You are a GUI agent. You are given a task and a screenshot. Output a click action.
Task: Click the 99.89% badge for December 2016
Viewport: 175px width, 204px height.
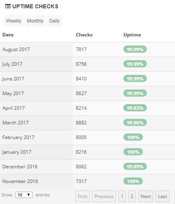tap(135, 166)
